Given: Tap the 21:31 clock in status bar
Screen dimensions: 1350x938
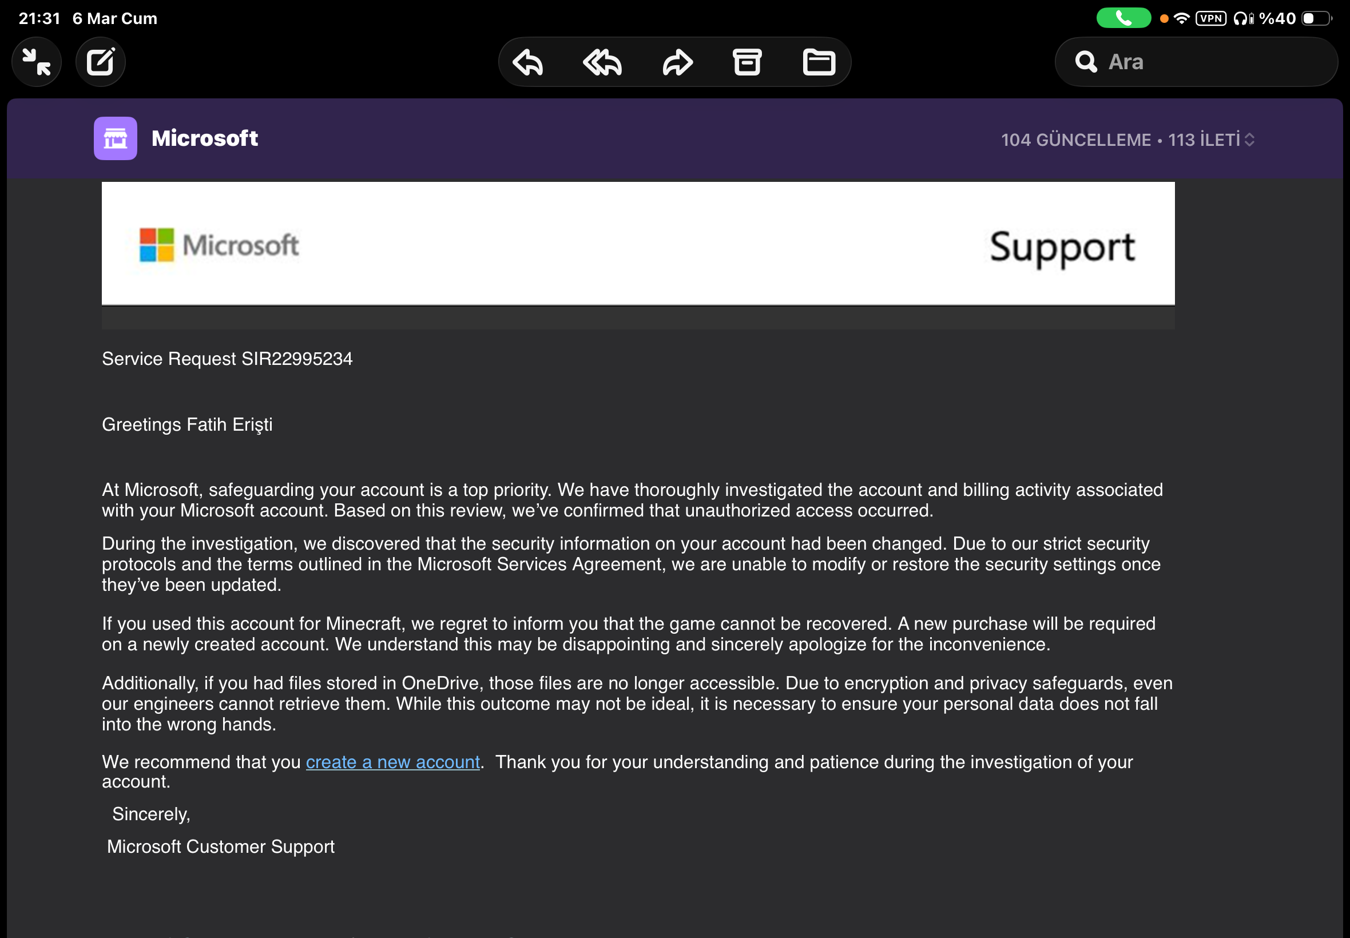Looking at the screenshot, I should [39, 18].
